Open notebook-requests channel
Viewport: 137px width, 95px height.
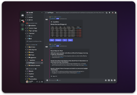click(x=35, y=65)
